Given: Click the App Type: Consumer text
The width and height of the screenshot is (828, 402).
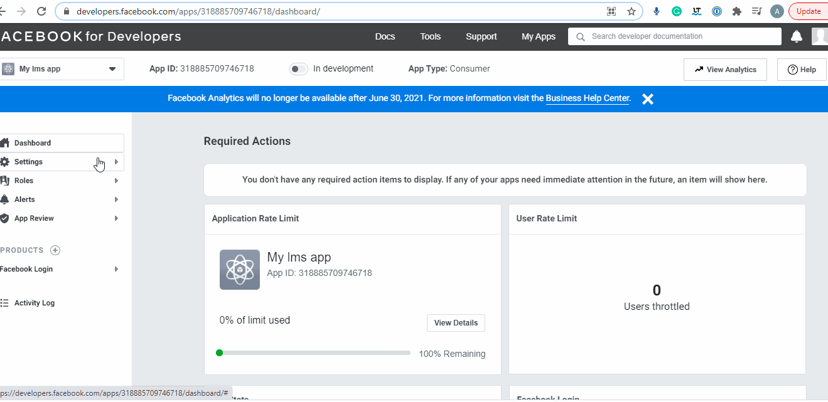Looking at the screenshot, I should point(449,69).
